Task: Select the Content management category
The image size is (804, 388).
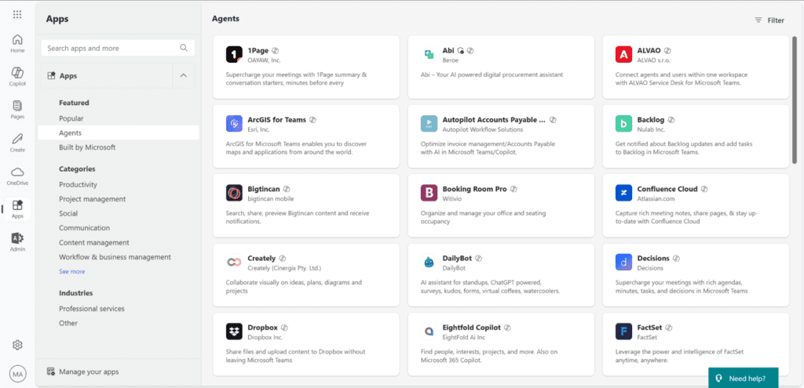Action: (94, 243)
